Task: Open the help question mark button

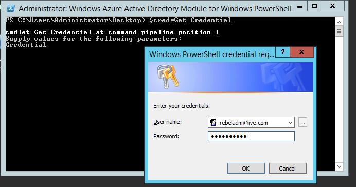Action: 282,52
